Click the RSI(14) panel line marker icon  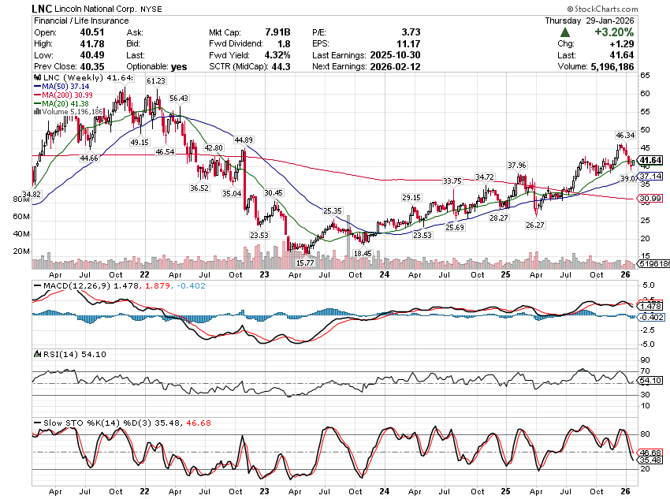pos(35,354)
